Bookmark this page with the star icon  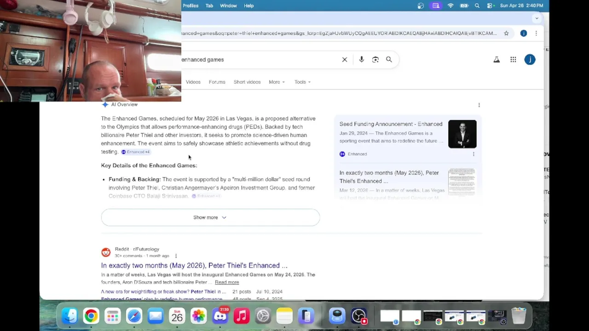pos(506,33)
